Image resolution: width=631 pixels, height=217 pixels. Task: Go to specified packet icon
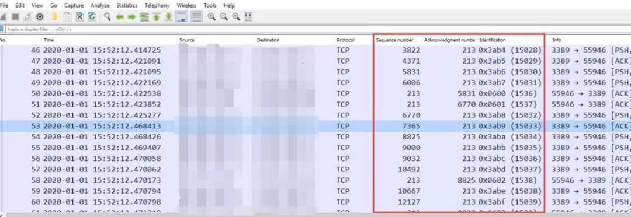pyautogui.click(x=144, y=17)
